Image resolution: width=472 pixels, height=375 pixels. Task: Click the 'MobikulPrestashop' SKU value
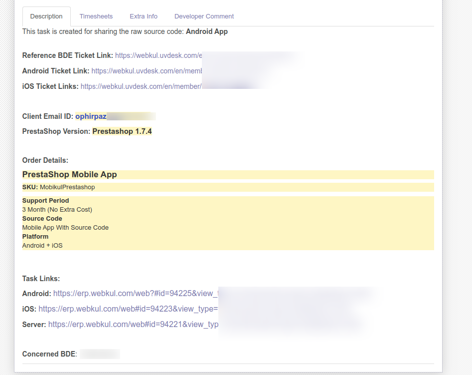tap(67, 187)
